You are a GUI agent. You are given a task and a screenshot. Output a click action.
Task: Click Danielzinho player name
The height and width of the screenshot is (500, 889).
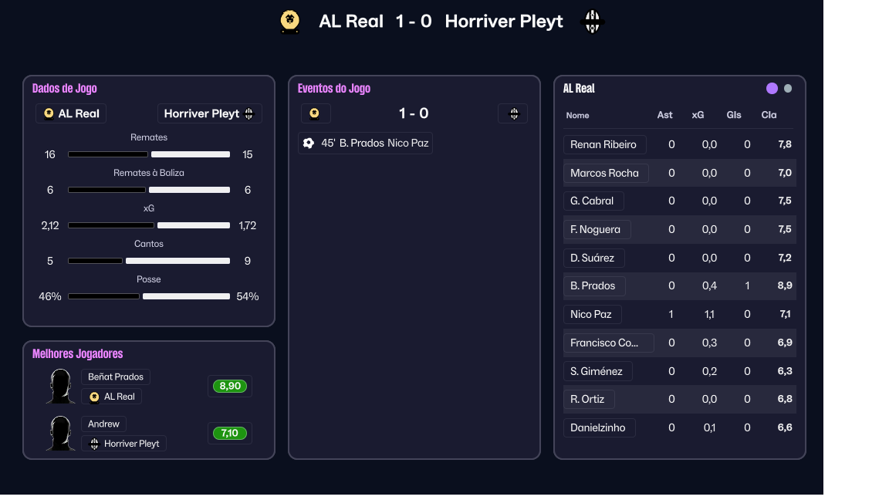tap(598, 427)
